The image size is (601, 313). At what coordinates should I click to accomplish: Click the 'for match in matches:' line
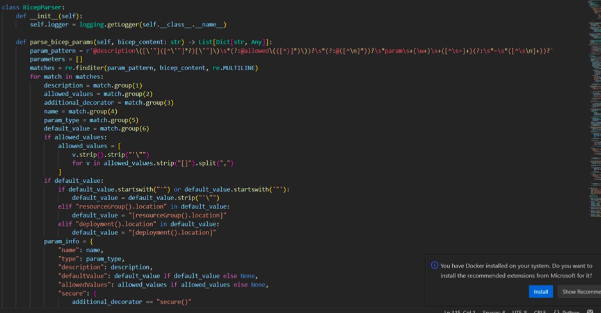[x=66, y=77]
